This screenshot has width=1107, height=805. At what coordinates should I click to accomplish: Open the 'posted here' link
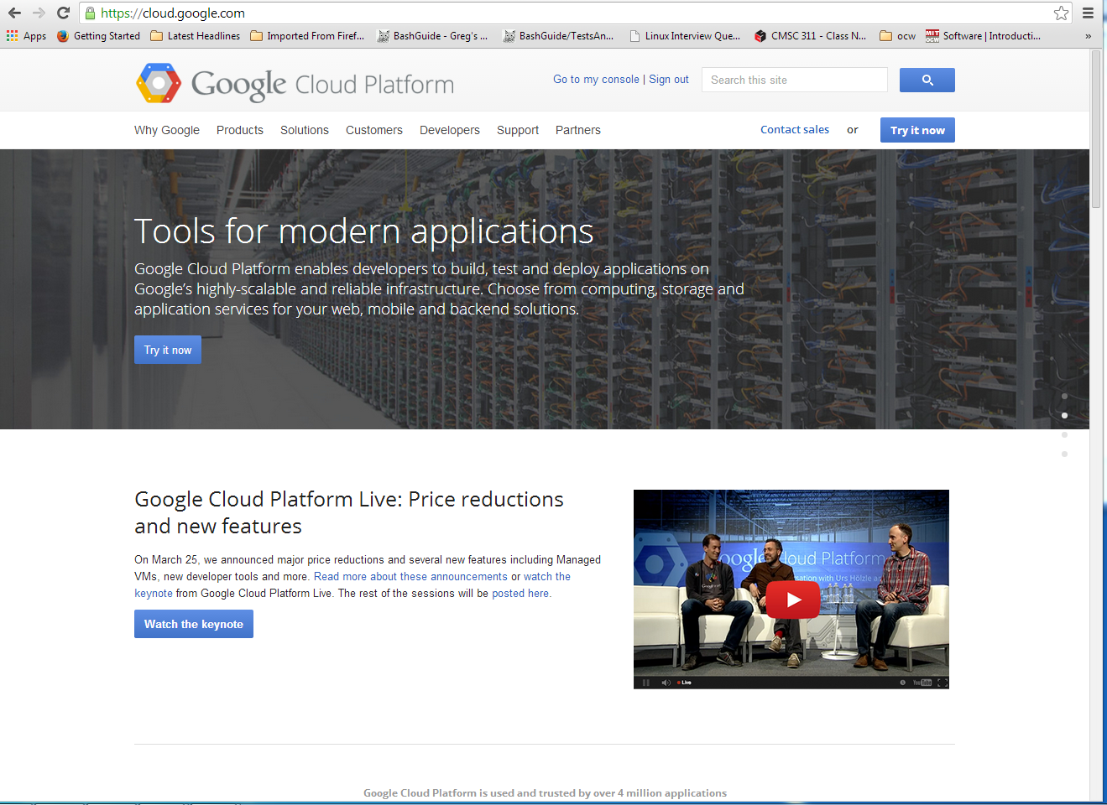coord(520,594)
